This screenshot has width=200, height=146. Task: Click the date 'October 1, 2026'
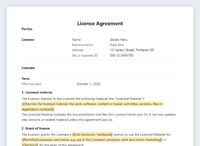coord(89,84)
